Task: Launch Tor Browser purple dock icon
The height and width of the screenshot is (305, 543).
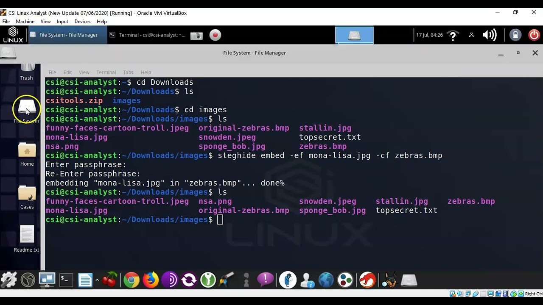Action: click(x=170, y=280)
